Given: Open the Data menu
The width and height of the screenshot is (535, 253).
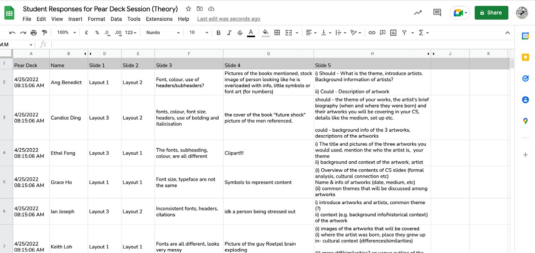Looking at the screenshot, I should pos(116,19).
